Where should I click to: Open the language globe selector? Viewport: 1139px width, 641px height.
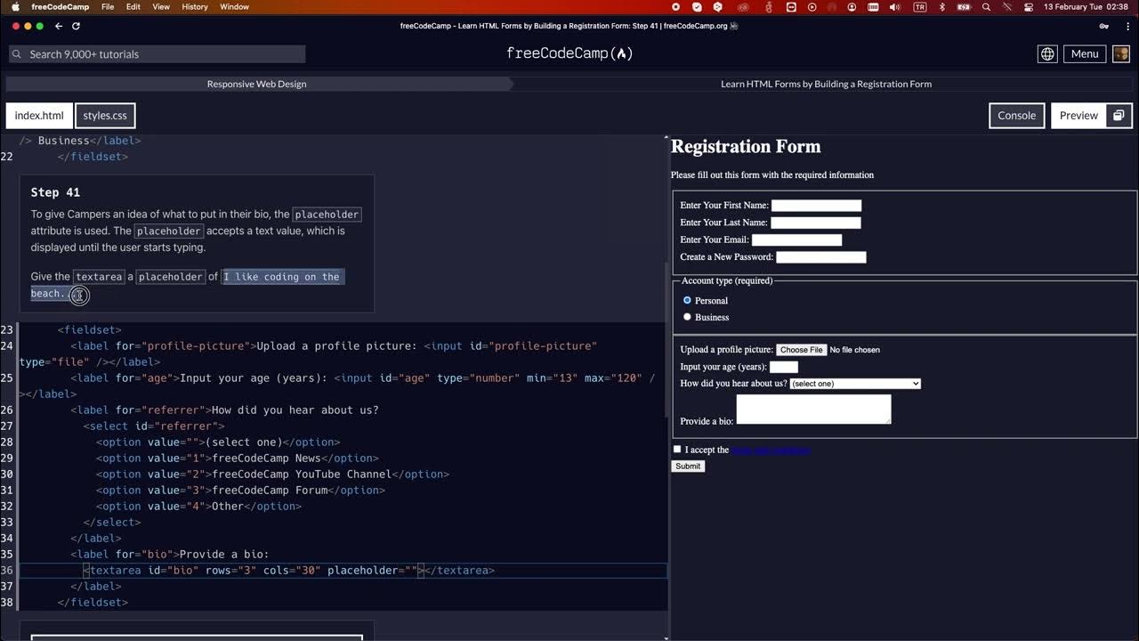tap(1047, 54)
